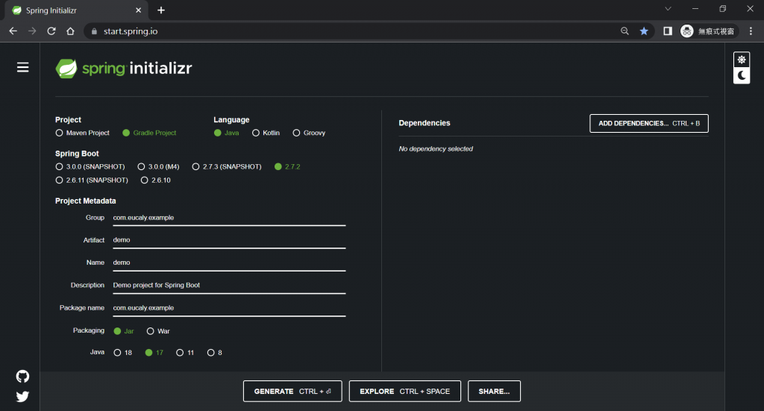Viewport: 764px width, 411px height.
Task: Focus the address bar URL start.spring.io
Action: pyautogui.click(x=130, y=31)
